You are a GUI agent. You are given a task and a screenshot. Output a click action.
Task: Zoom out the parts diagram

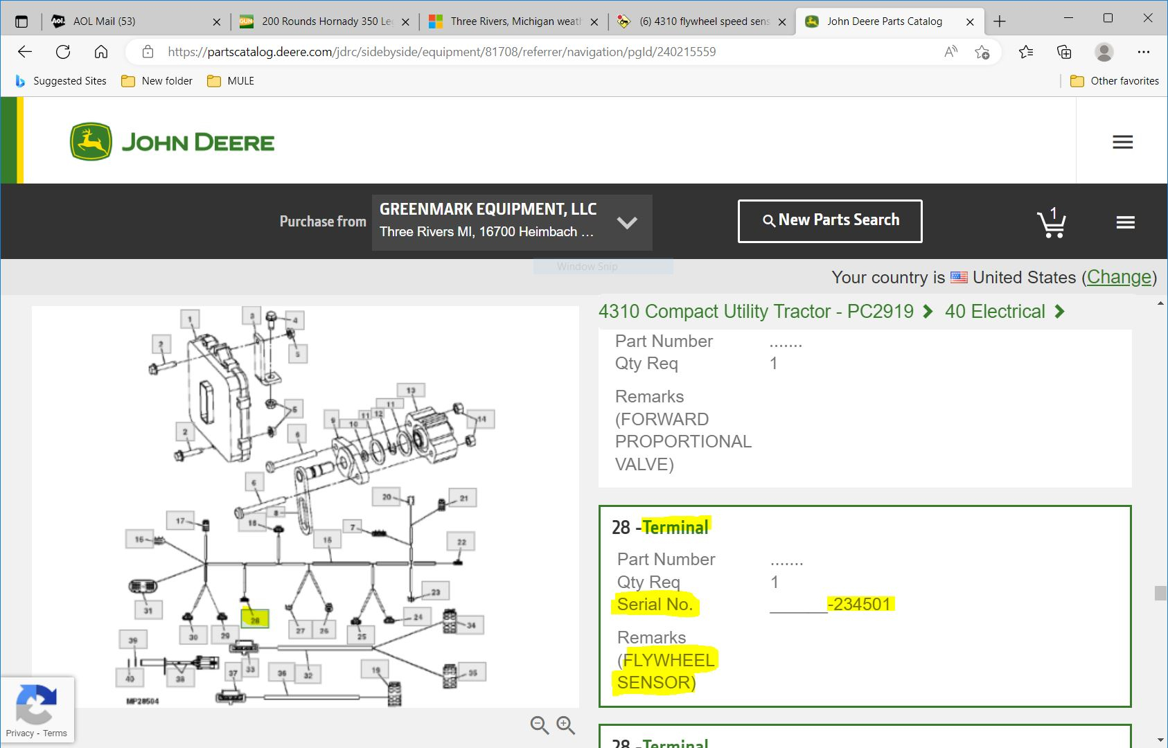pos(539,725)
